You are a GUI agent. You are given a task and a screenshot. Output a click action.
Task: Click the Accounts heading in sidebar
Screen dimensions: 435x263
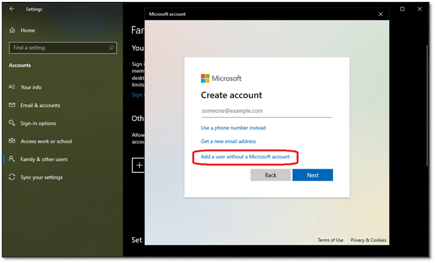(x=20, y=65)
